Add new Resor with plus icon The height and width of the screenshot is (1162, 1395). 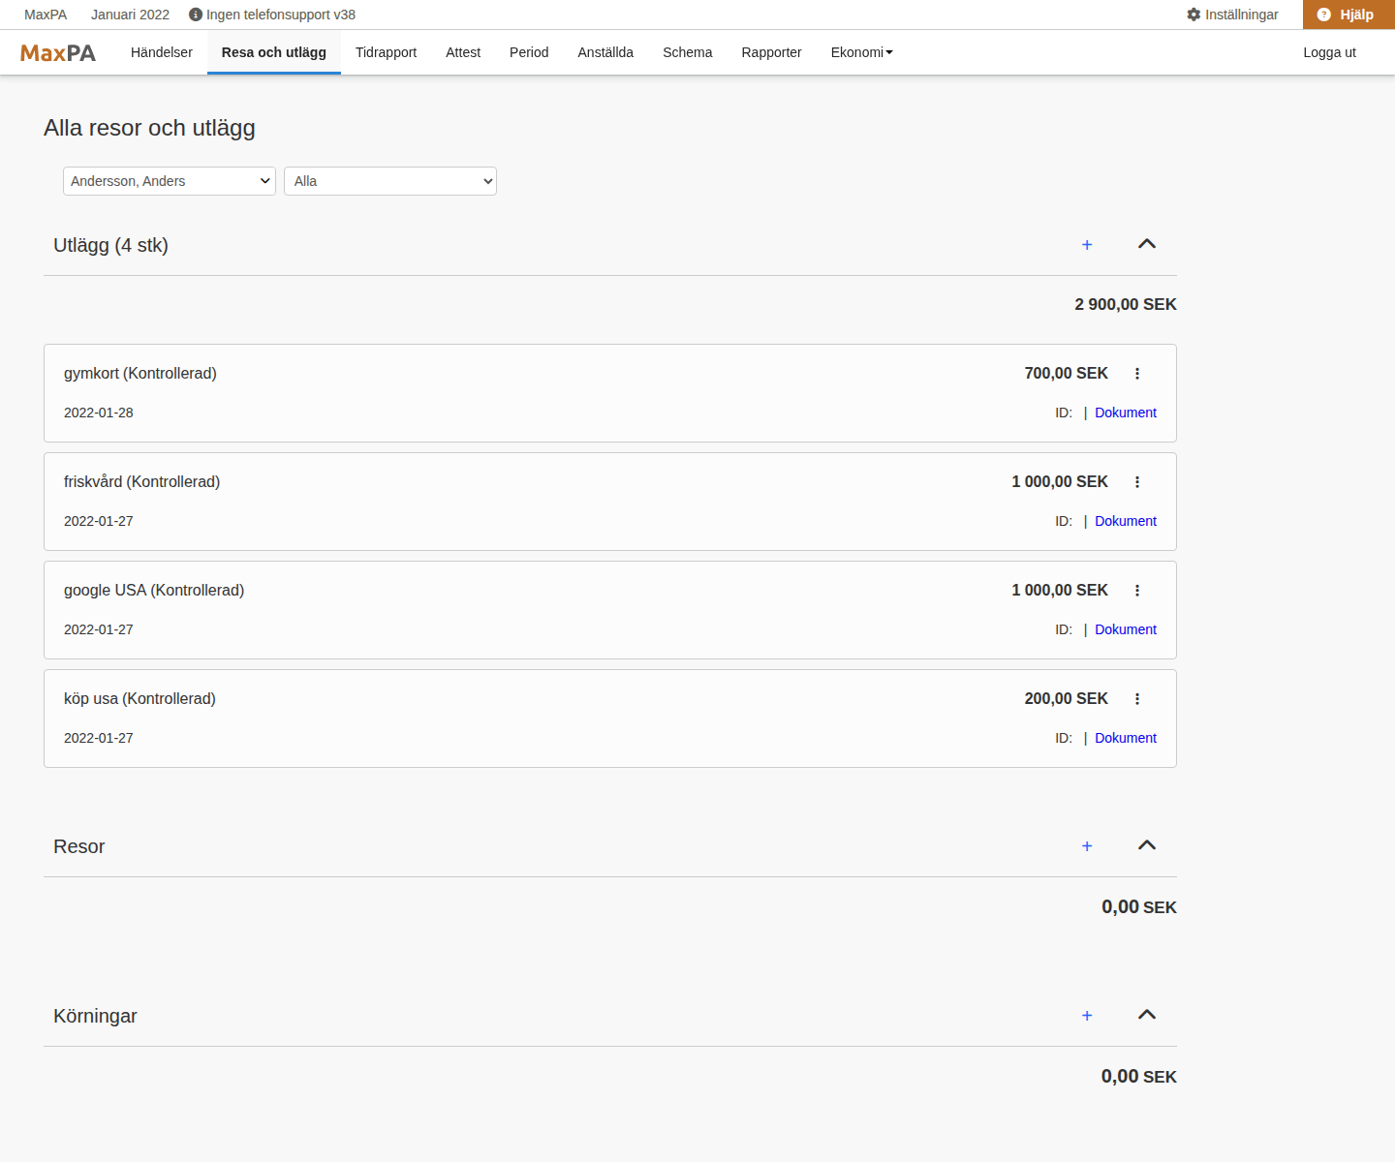pyautogui.click(x=1087, y=846)
